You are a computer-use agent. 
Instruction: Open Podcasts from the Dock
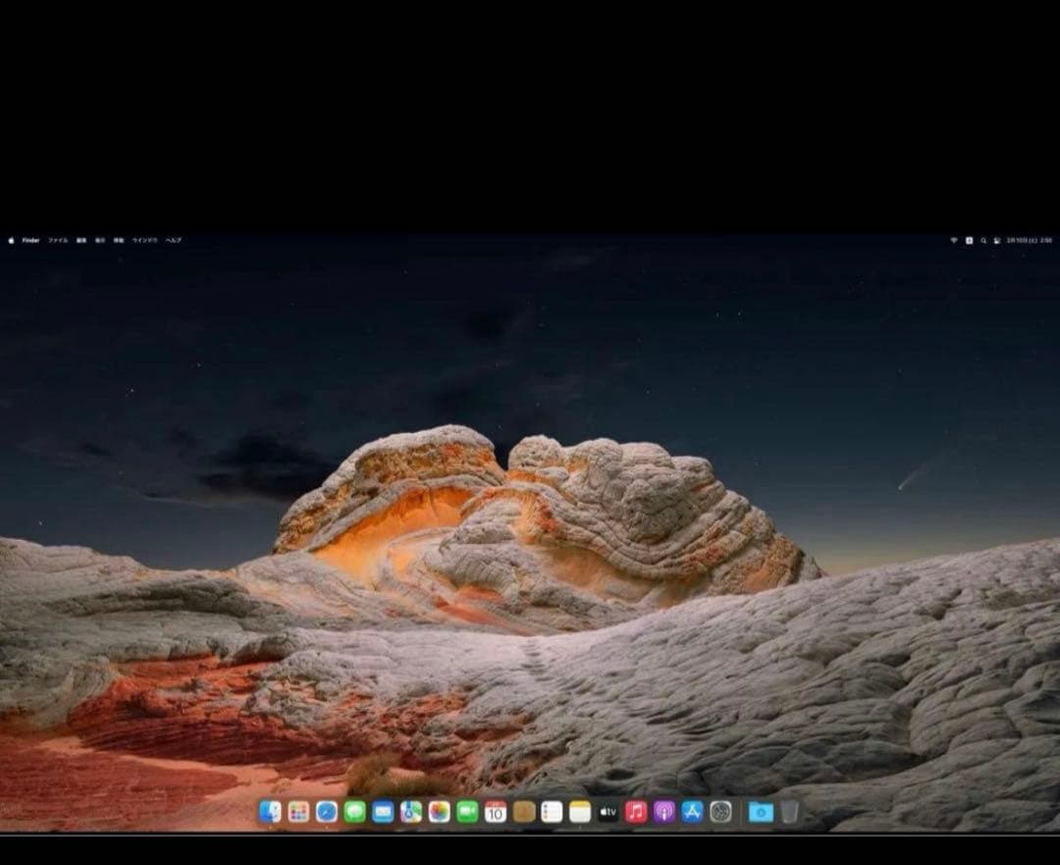coord(662,813)
